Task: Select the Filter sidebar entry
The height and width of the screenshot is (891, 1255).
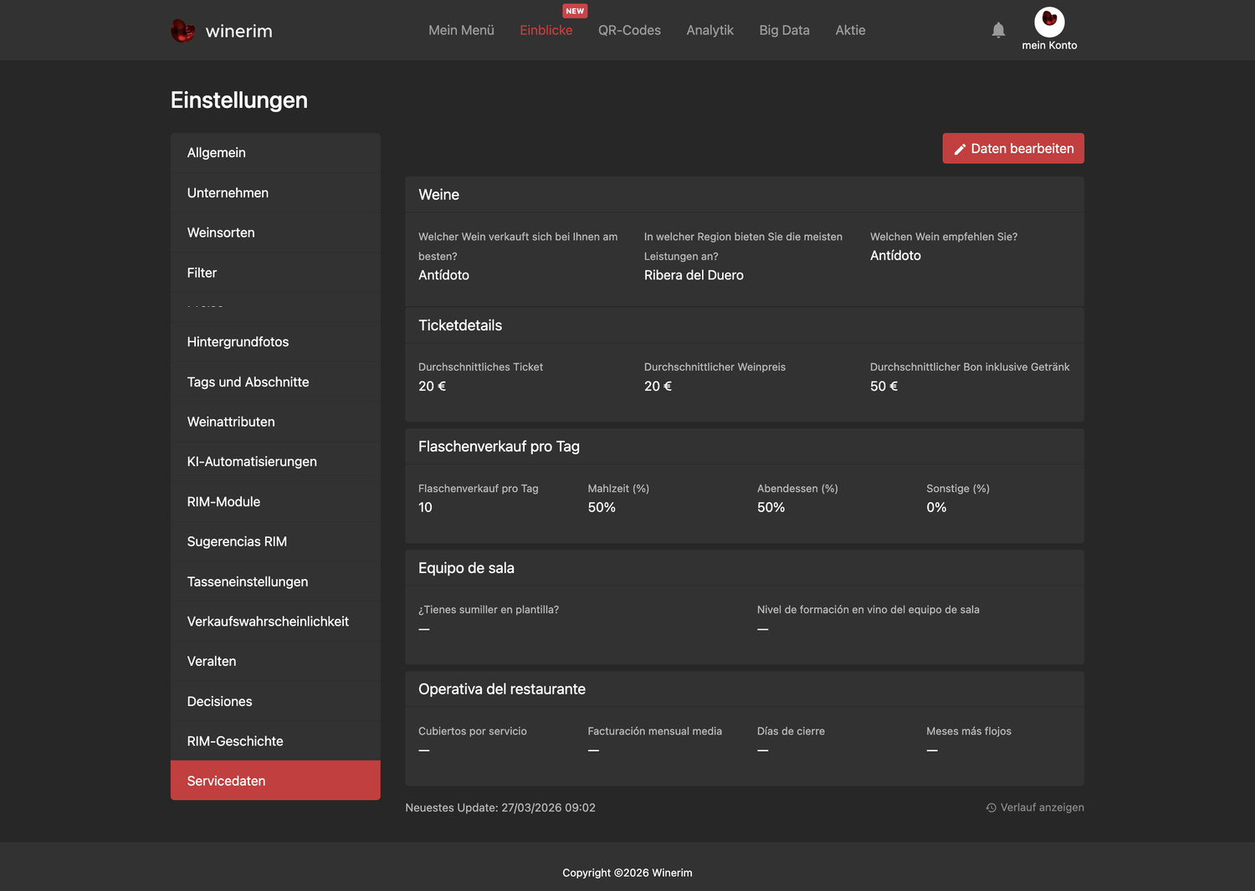Action: 275,273
